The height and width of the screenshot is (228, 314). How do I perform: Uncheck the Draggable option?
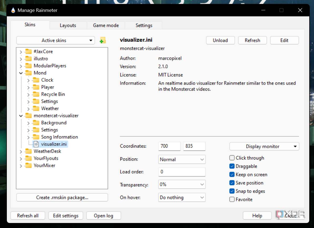click(x=232, y=166)
